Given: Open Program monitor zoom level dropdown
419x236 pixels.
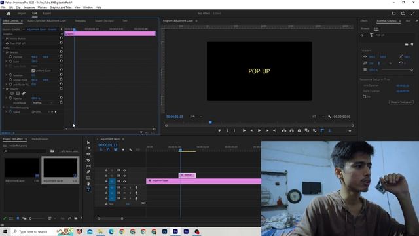Looking at the screenshot, I should click(196, 117).
